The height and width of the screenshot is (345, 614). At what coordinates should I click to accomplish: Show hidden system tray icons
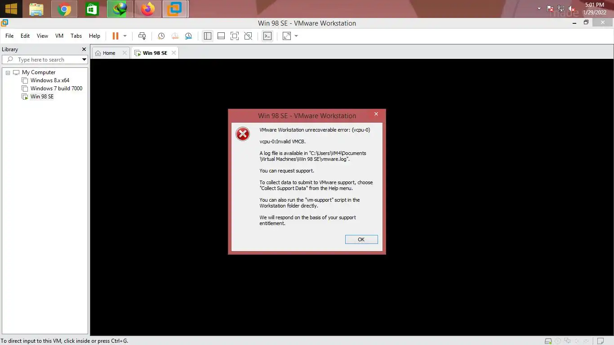click(x=539, y=9)
